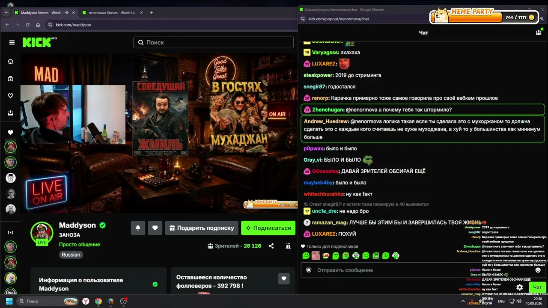This screenshot has height=308, width=548.
Task: Follow Maddyson with heart button
Action: 155,228
